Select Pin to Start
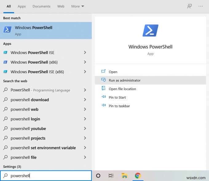The width and height of the screenshot is (209, 181). [151, 97]
